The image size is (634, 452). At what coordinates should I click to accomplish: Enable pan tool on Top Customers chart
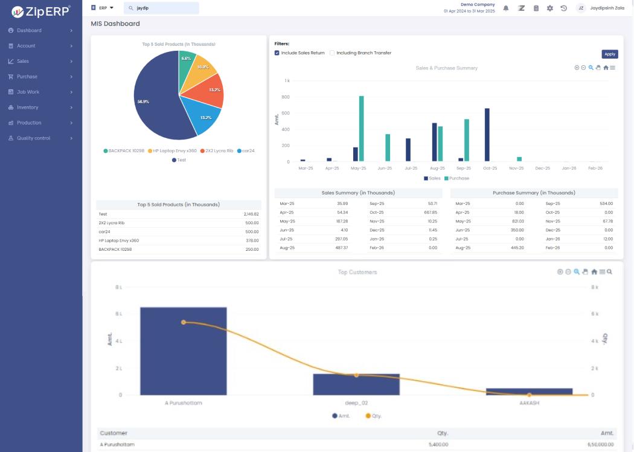[x=585, y=272]
